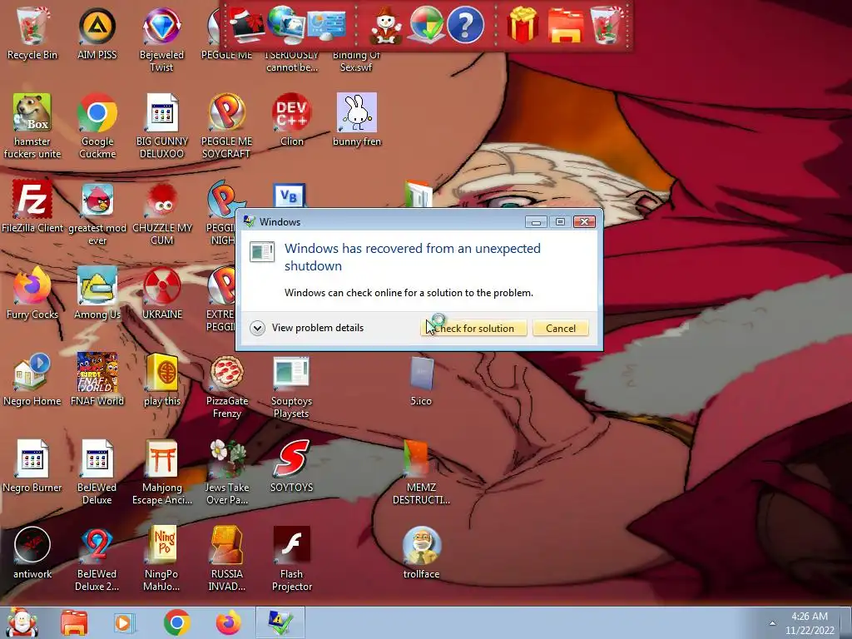Open the RUSSIA INVAD... shortcut
This screenshot has width=852, height=639.
coord(226,559)
